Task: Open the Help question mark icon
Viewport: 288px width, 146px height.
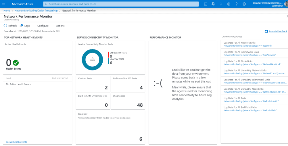Action: coord(236,4)
